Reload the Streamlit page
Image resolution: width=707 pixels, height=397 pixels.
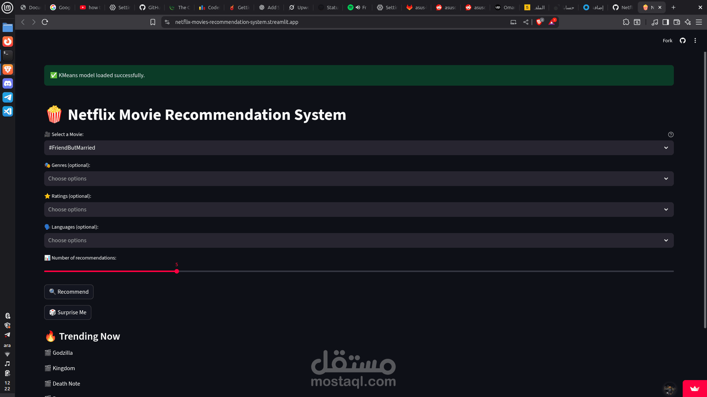click(x=45, y=22)
